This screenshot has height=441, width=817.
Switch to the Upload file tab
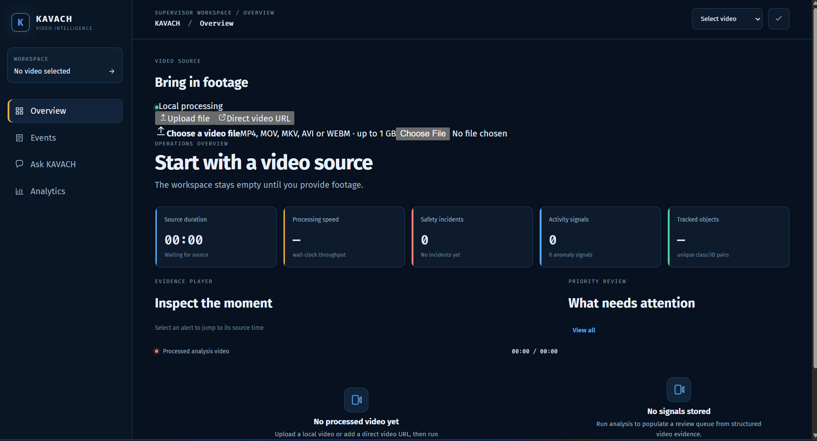pyautogui.click(x=185, y=118)
